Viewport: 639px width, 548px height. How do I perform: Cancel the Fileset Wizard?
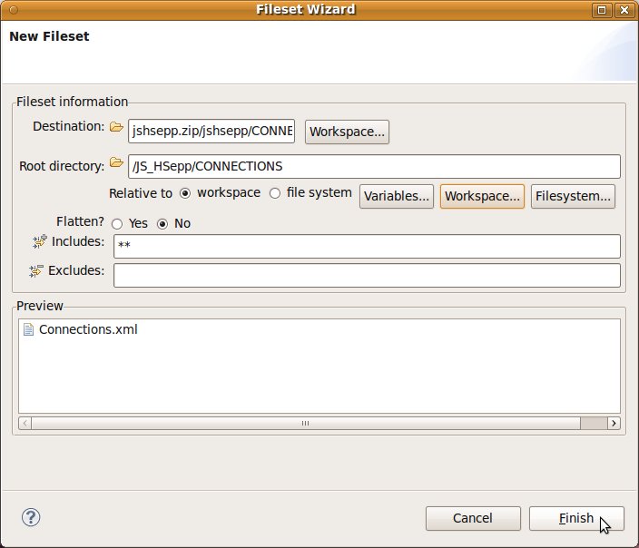(473, 518)
